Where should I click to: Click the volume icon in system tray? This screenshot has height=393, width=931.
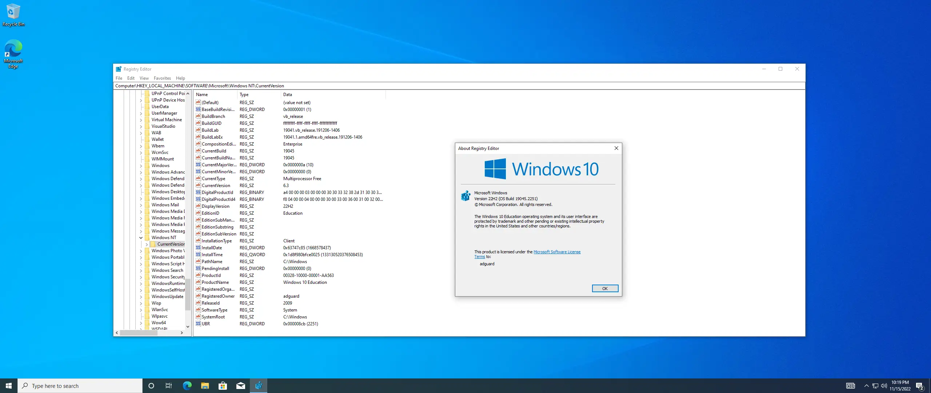click(x=884, y=386)
